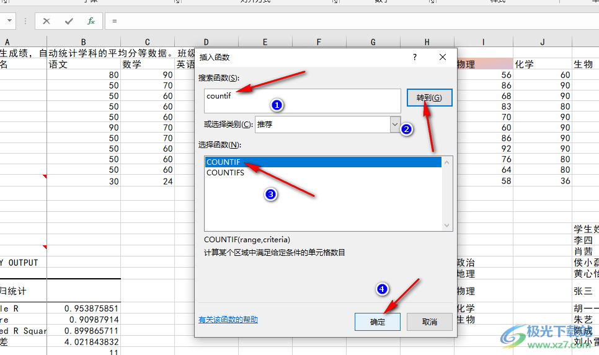Screen dimensions: 599x355
Task: Select COUNTIFS in the function list
Action: (x=323, y=172)
